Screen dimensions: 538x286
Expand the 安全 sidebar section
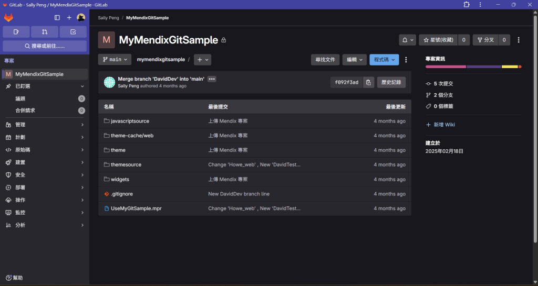45,175
